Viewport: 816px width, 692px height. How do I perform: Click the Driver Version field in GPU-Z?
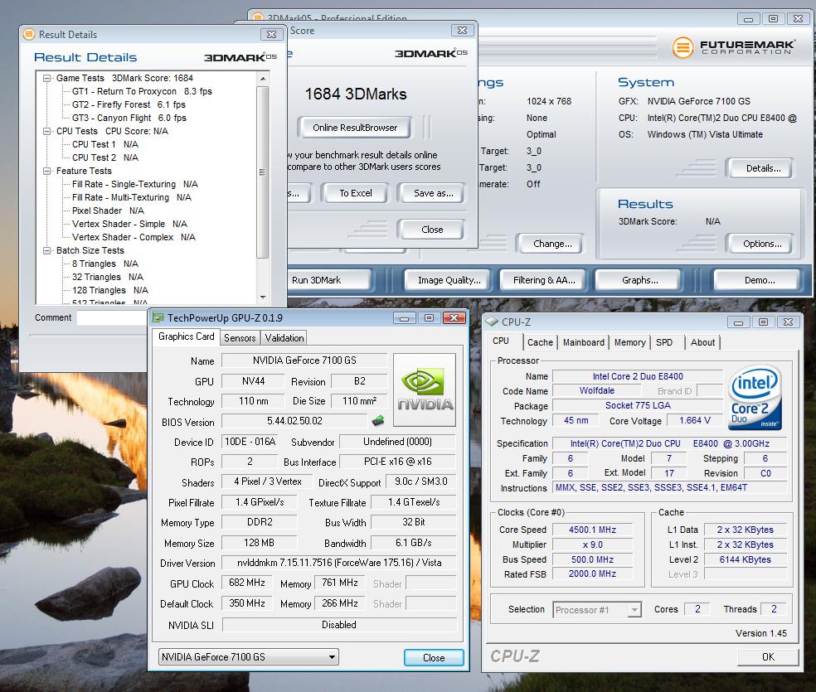[x=339, y=563]
